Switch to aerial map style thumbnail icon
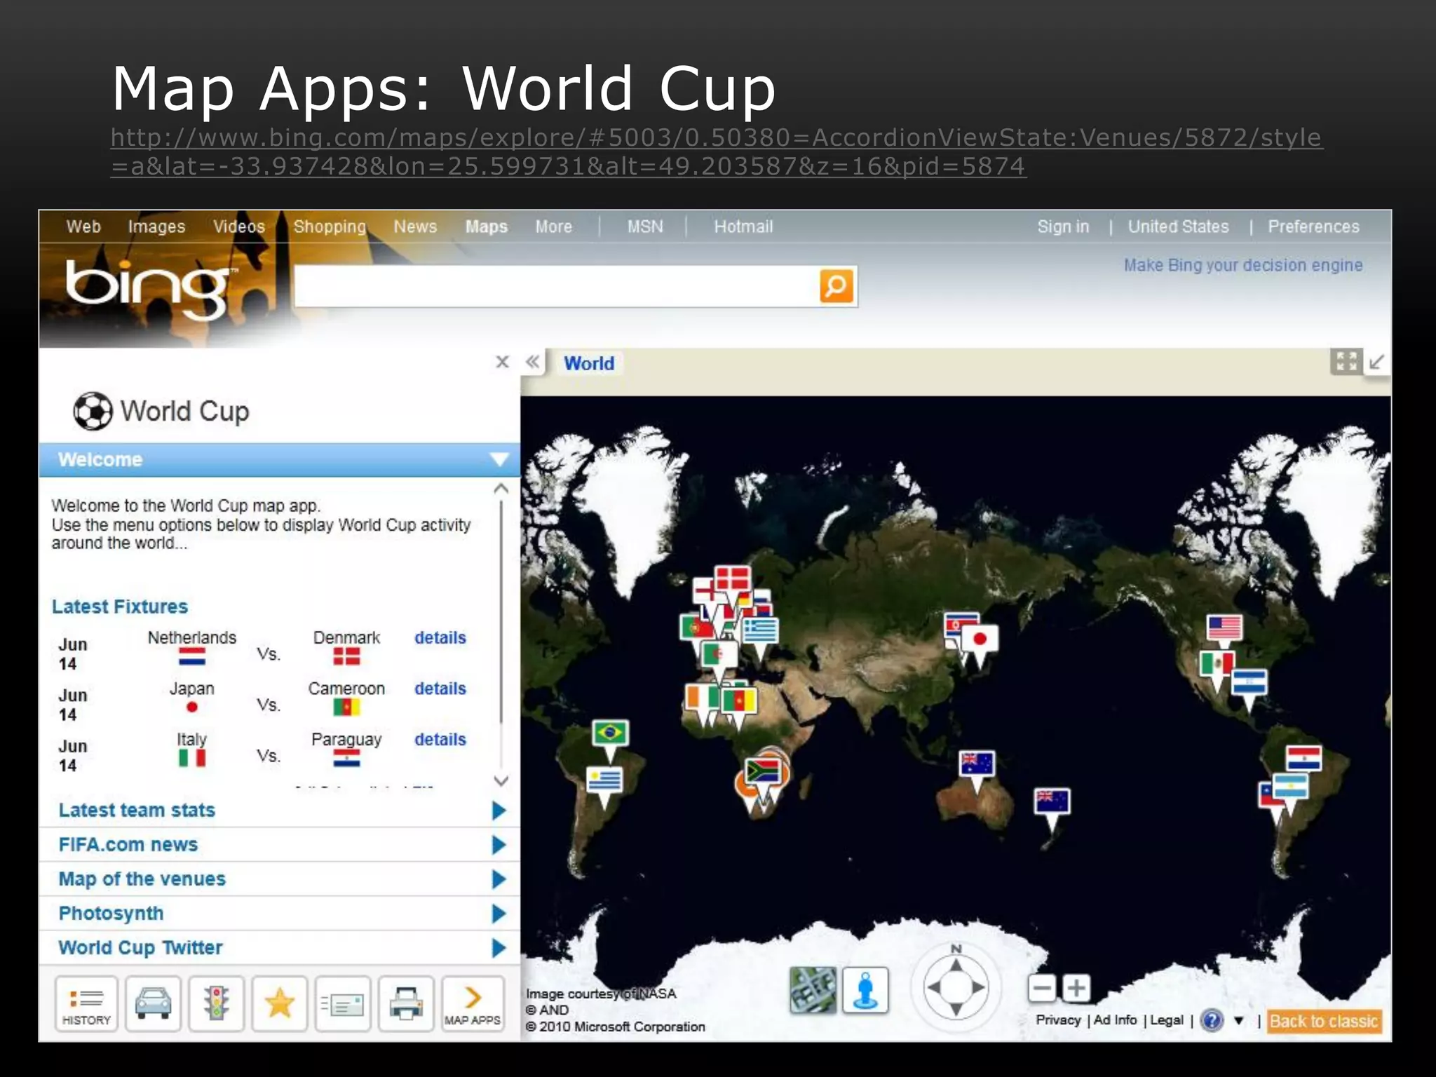The width and height of the screenshot is (1436, 1077). pos(813,989)
